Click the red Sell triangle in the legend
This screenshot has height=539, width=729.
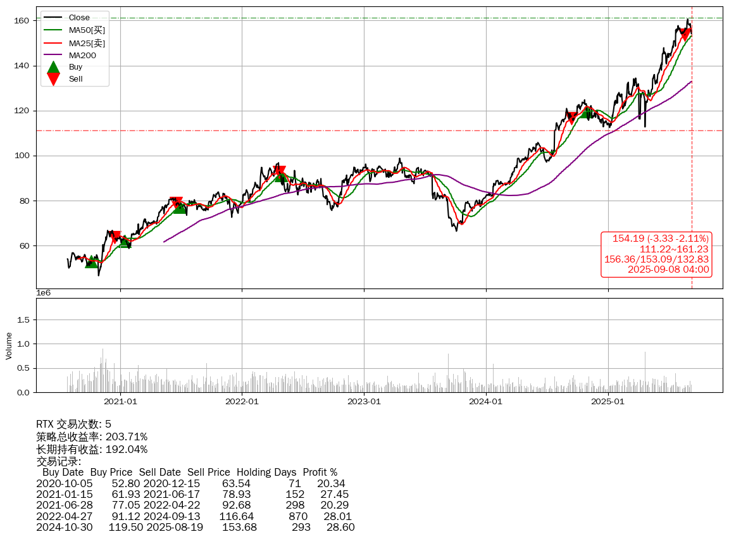(54, 79)
